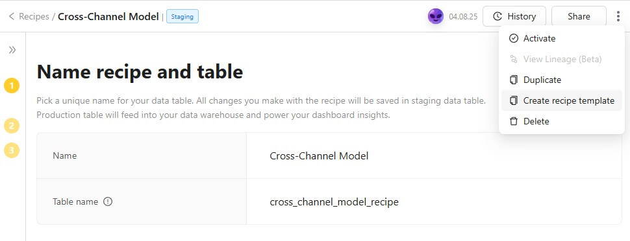This screenshot has height=241, width=630.
Task: Edit the Name field Cross-Channel Model
Action: [434, 155]
